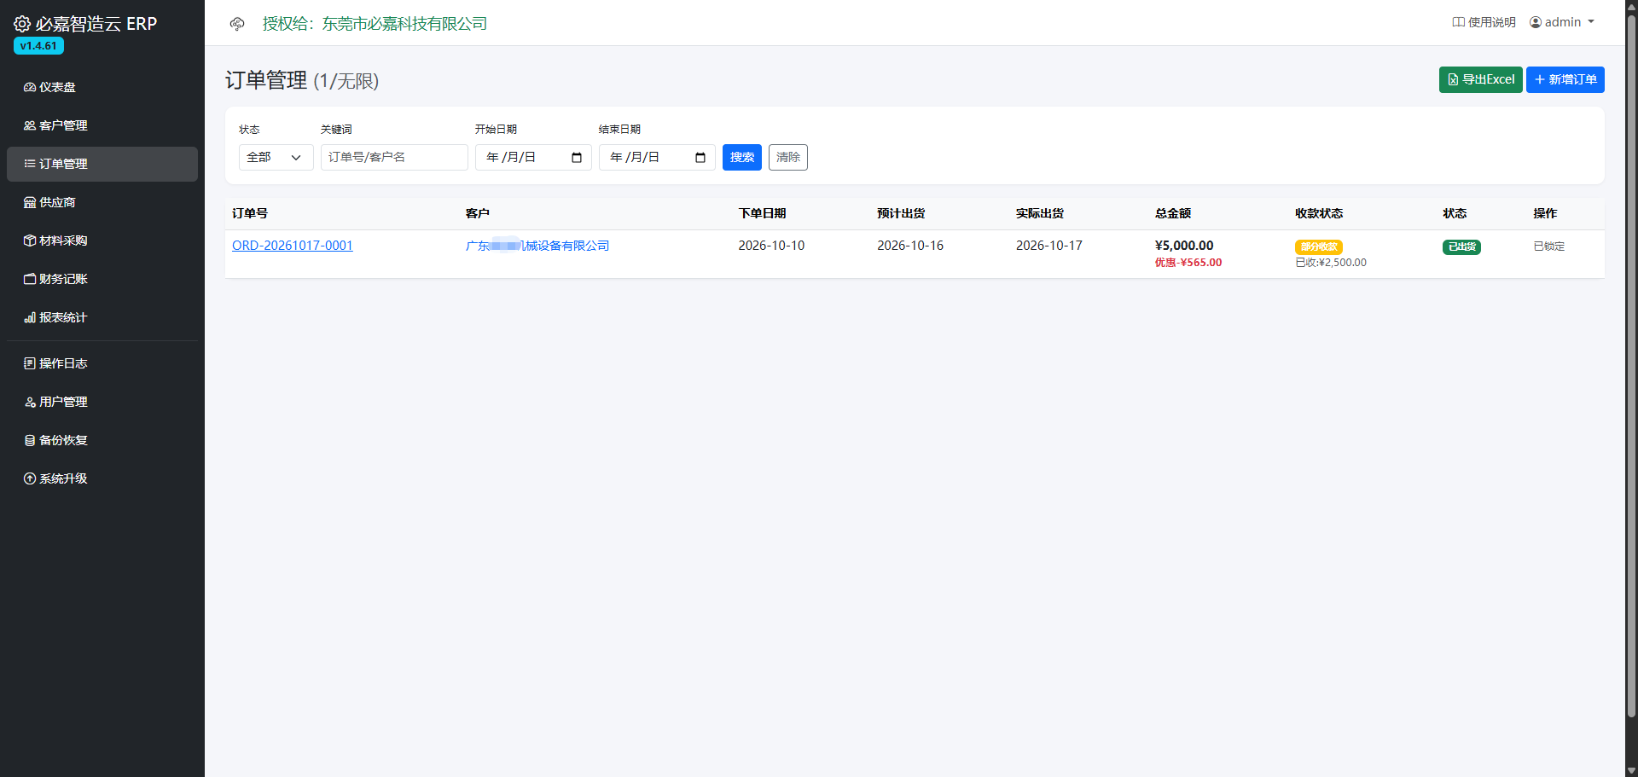Click the 系统升级 up-arrow icon
Screen dimensions: 1638x777
pyautogui.click(x=30, y=478)
